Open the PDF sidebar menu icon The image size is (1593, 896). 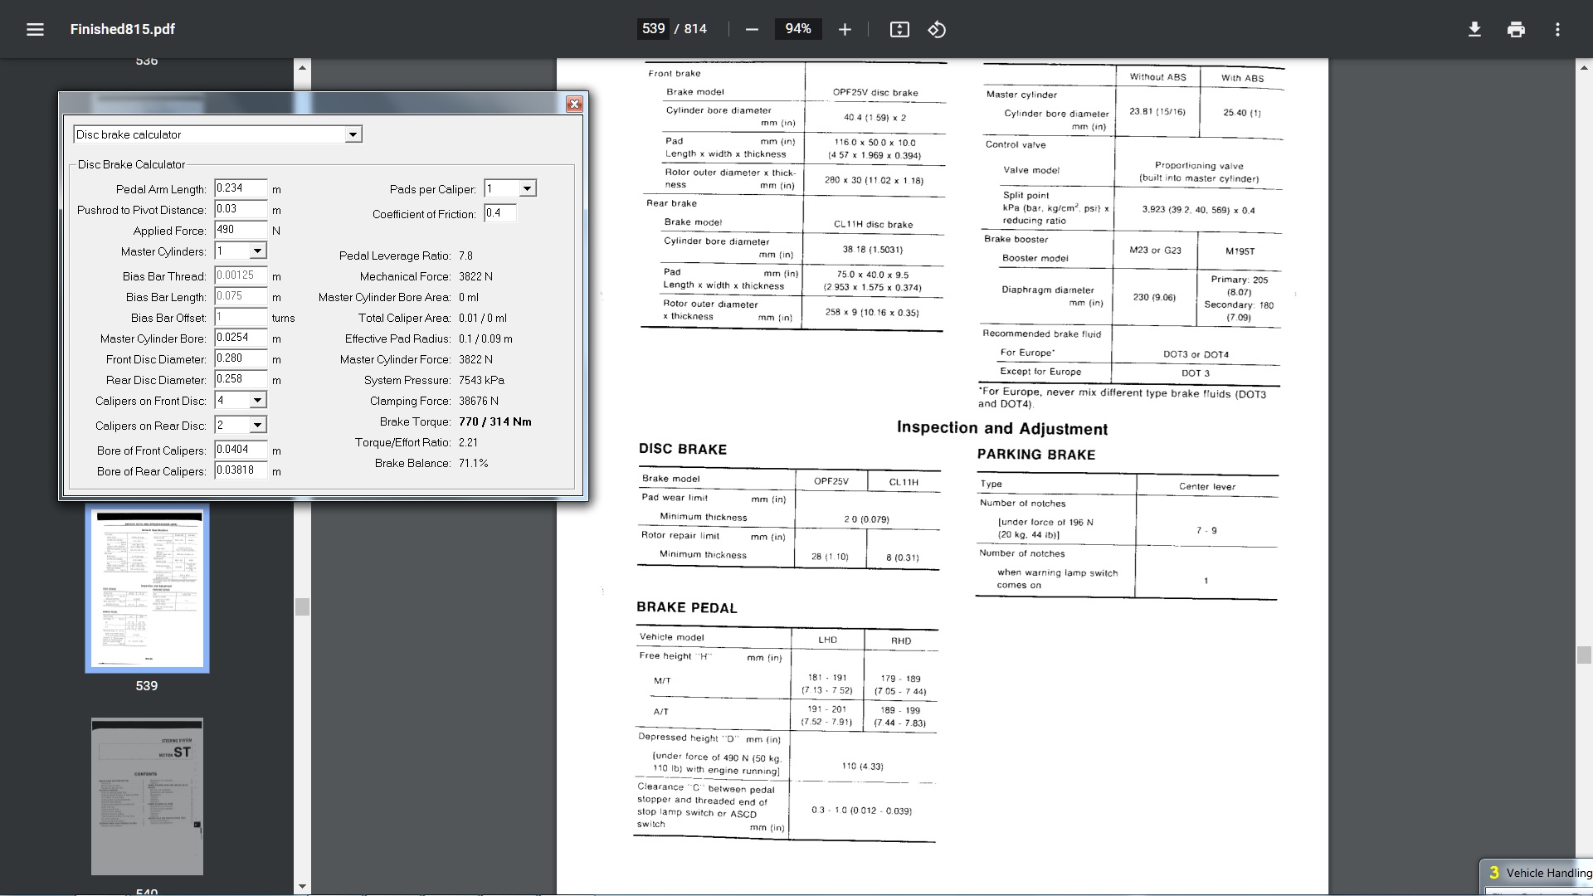35,30
